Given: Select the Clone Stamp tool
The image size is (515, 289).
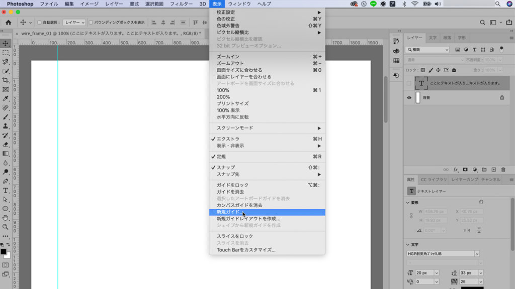Looking at the screenshot, I should point(6,126).
